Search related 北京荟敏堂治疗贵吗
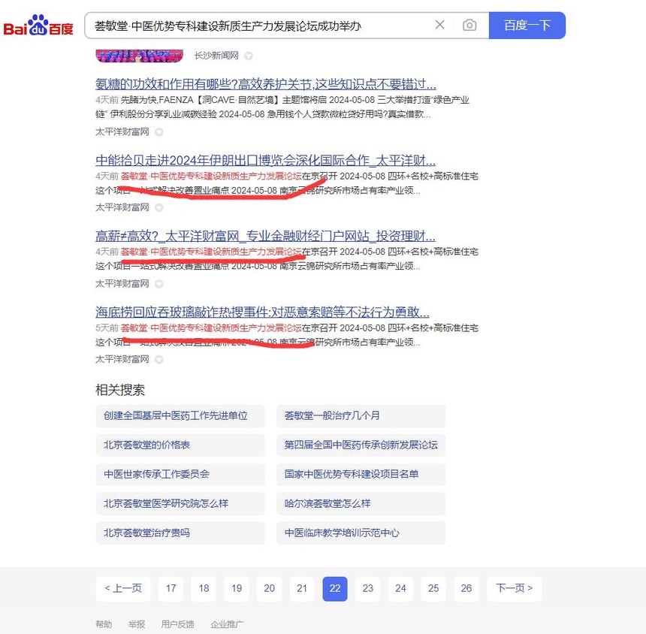646x634 pixels. 180,533
